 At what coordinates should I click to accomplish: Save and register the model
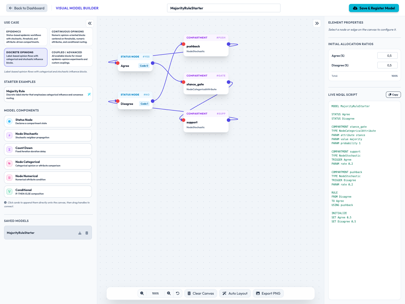coord(374,8)
